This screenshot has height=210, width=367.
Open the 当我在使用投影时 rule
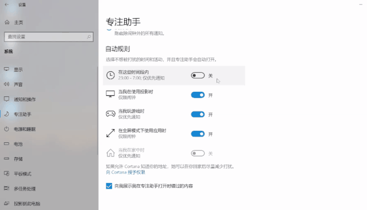(x=174, y=95)
